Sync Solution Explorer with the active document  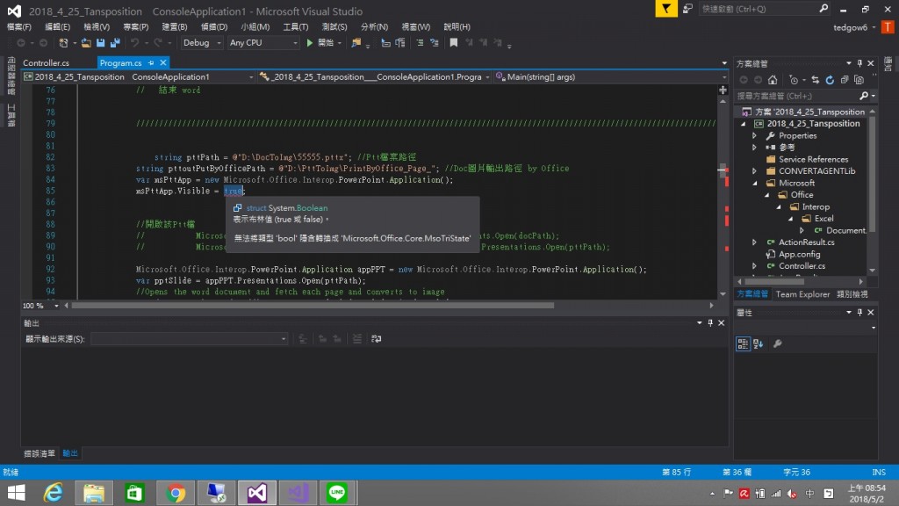(816, 80)
